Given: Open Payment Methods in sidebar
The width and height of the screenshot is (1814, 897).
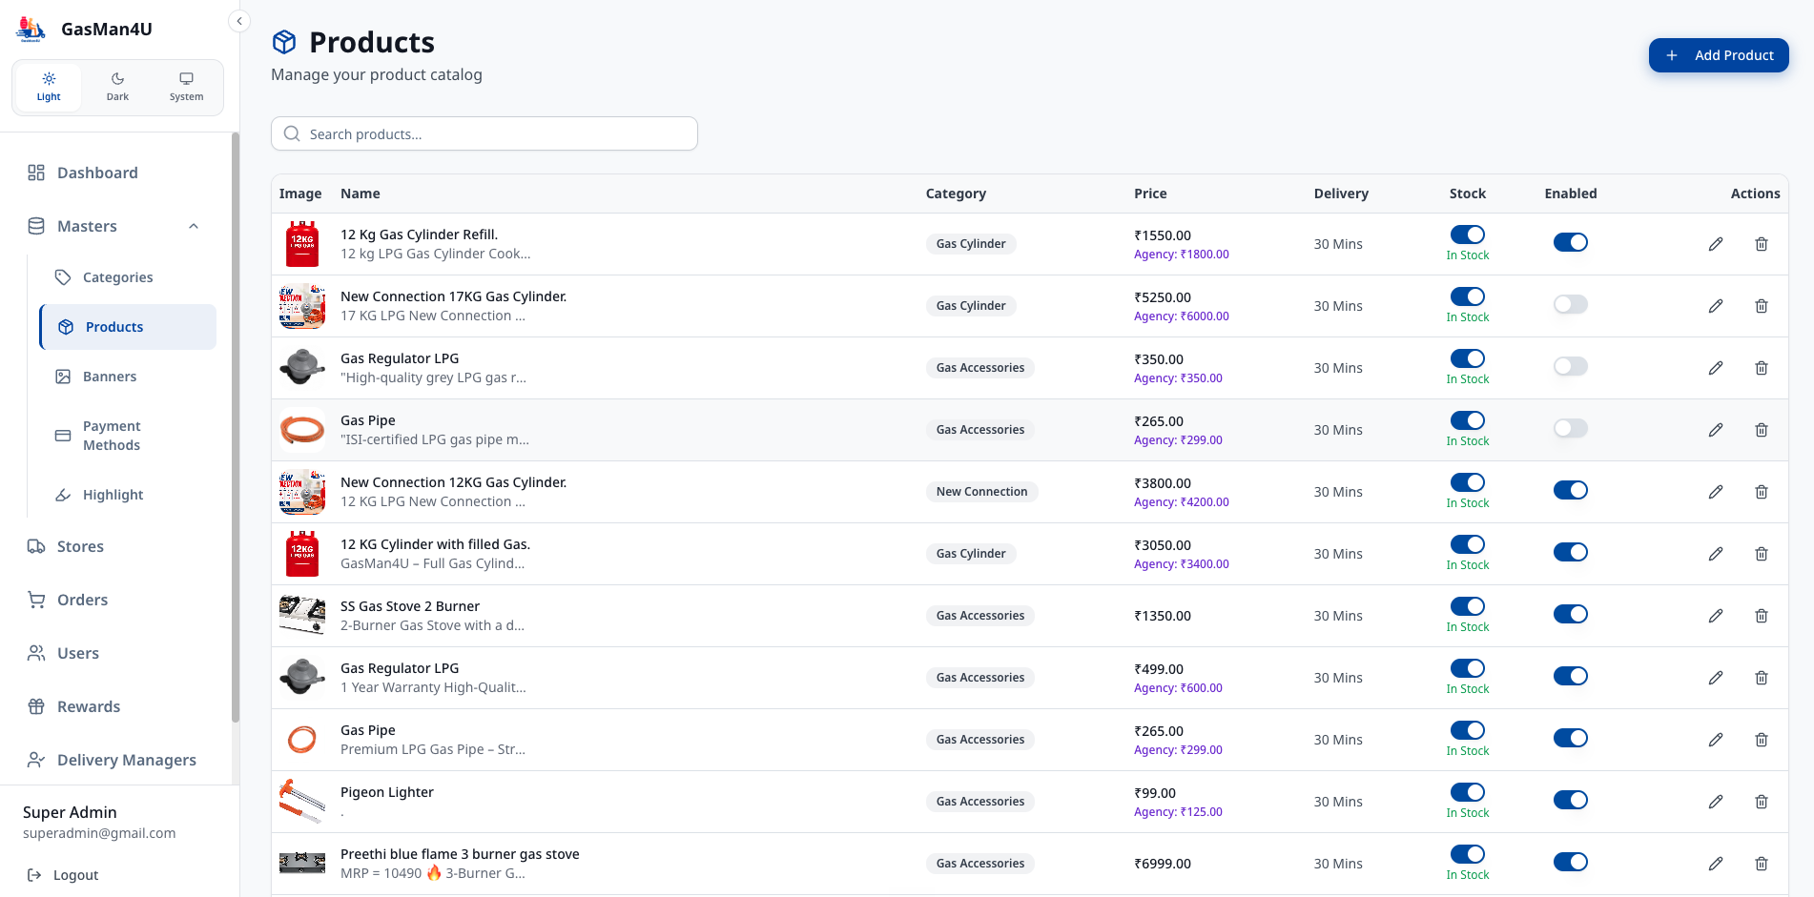Looking at the screenshot, I should (128, 436).
